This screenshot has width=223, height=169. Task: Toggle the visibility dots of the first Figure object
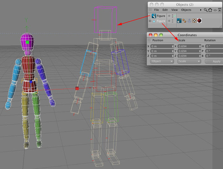(x=173, y=16)
